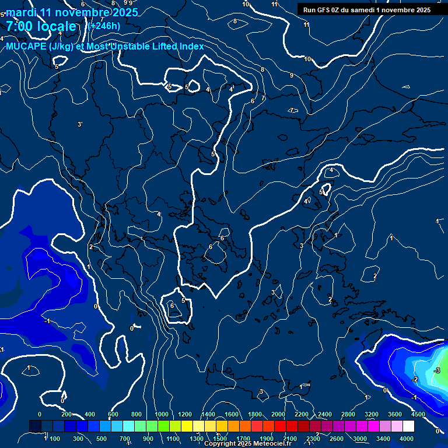Click the darkest navy first legend swatch
This screenshot has width=448, height=448.
(x=36, y=426)
